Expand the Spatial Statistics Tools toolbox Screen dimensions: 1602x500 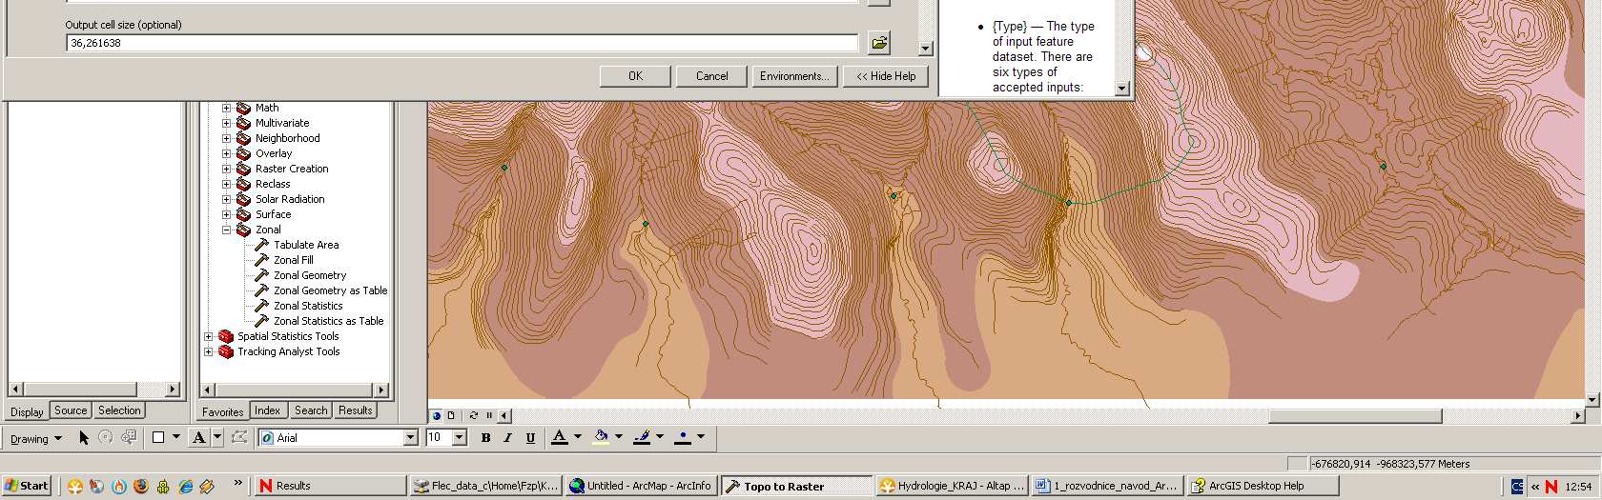point(208,336)
